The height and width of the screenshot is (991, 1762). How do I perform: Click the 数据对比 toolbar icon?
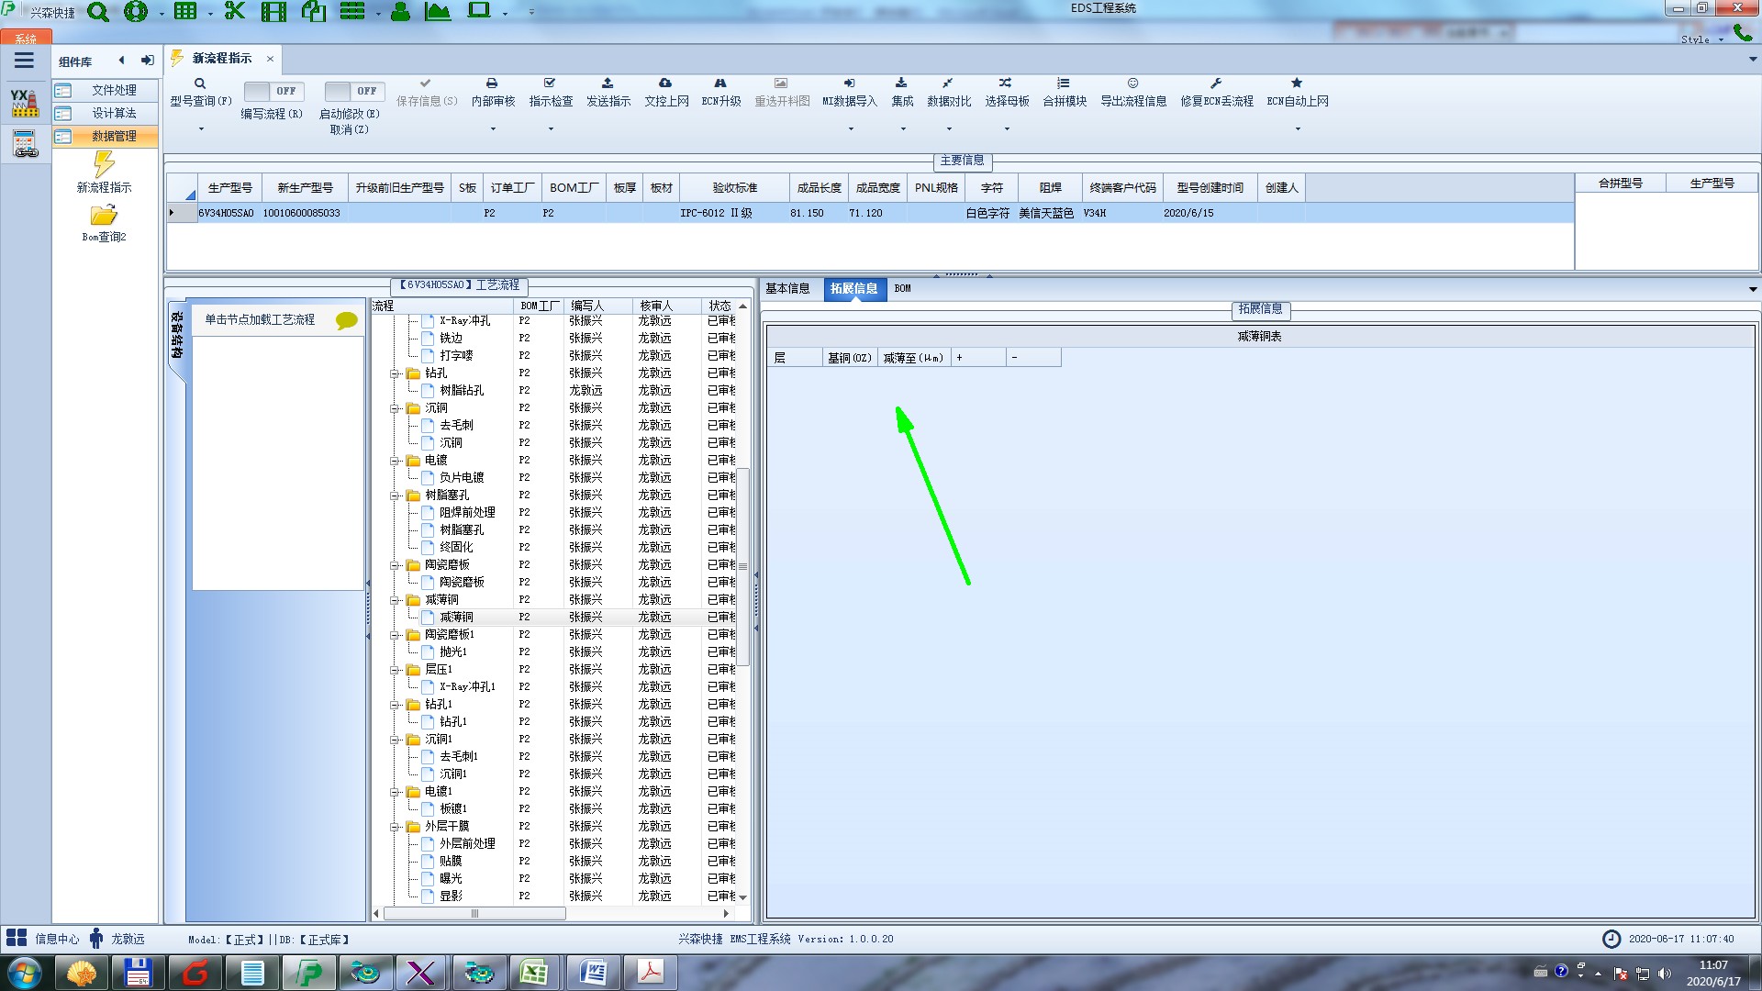point(948,84)
